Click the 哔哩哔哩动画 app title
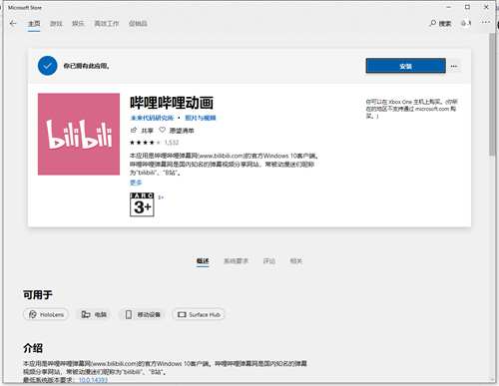 coord(172,103)
